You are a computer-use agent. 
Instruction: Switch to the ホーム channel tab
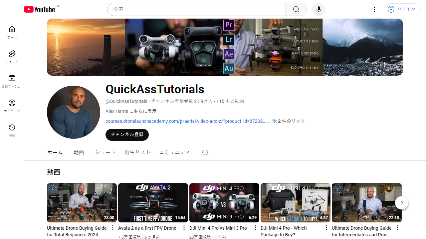(x=55, y=153)
